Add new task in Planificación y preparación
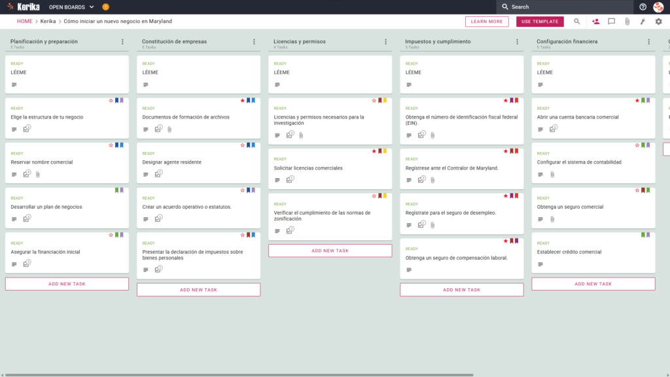 (67, 284)
